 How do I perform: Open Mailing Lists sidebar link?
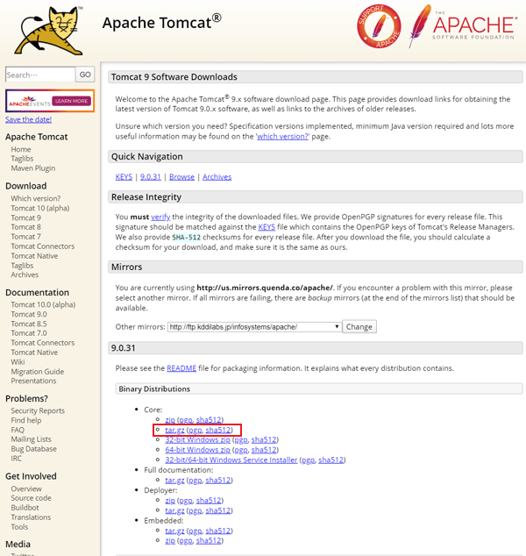point(31,439)
